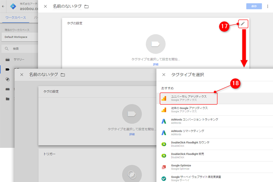Screen dimensions: 273x182
Task: Click the Google Tag Manager logo
Action: pos(13,6)
